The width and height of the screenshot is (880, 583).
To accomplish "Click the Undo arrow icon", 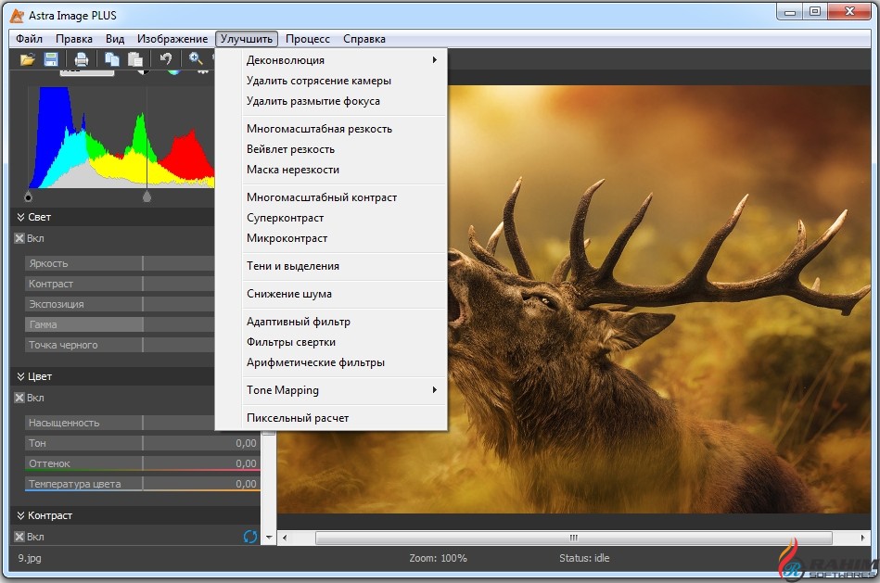I will [166, 59].
